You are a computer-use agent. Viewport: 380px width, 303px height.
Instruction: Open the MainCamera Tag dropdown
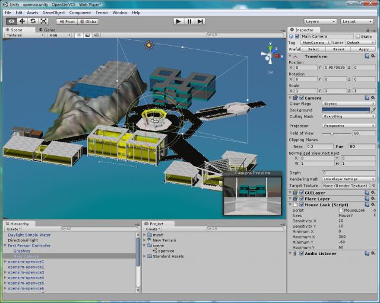(x=316, y=43)
